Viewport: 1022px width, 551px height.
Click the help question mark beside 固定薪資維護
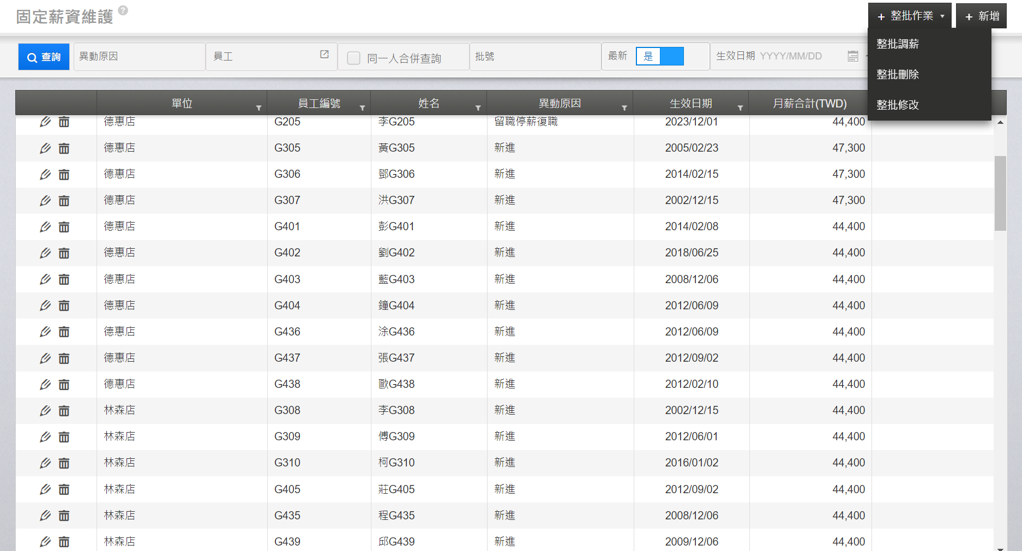click(x=123, y=10)
